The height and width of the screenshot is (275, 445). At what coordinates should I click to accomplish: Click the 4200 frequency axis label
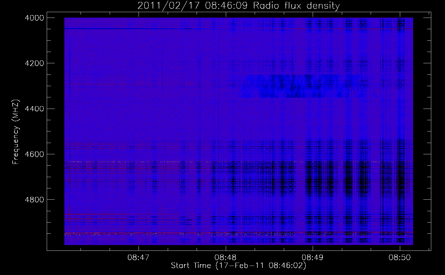34,63
